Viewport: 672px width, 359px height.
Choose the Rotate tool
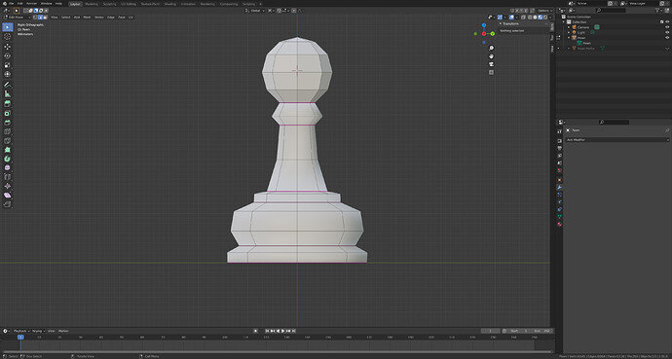[7, 55]
